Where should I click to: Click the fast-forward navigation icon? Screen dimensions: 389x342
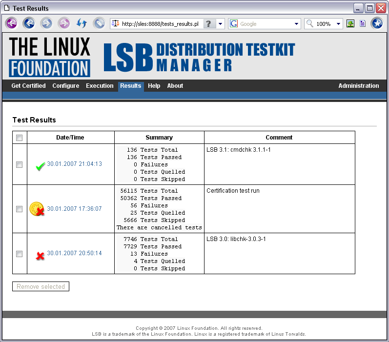(64, 23)
